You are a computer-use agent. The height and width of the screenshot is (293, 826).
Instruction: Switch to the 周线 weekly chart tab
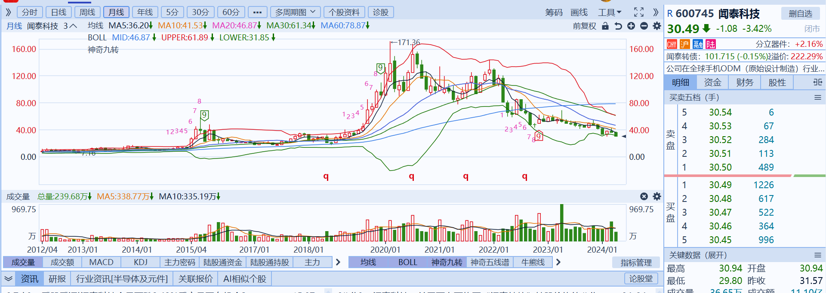pos(87,12)
